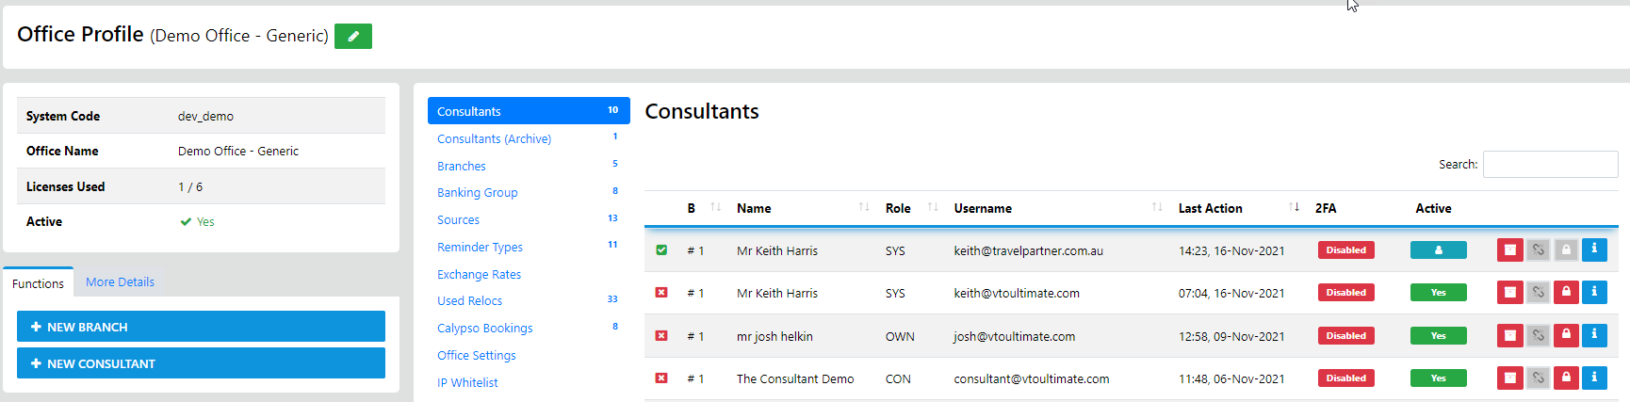This screenshot has height=402, width=1630.
Task: Click grey unlink icon for The Consultant Demo
Action: click(1538, 378)
